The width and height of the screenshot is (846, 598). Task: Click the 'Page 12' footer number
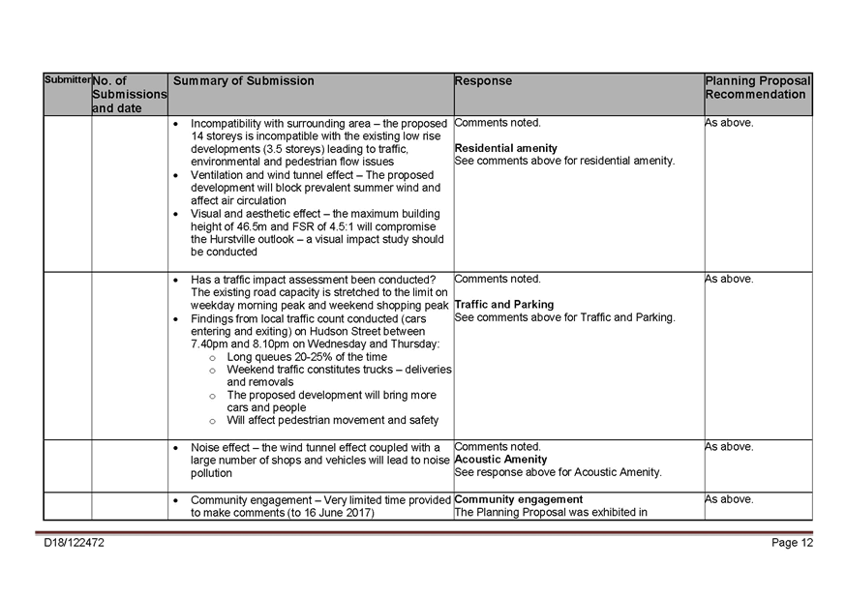(x=792, y=543)
